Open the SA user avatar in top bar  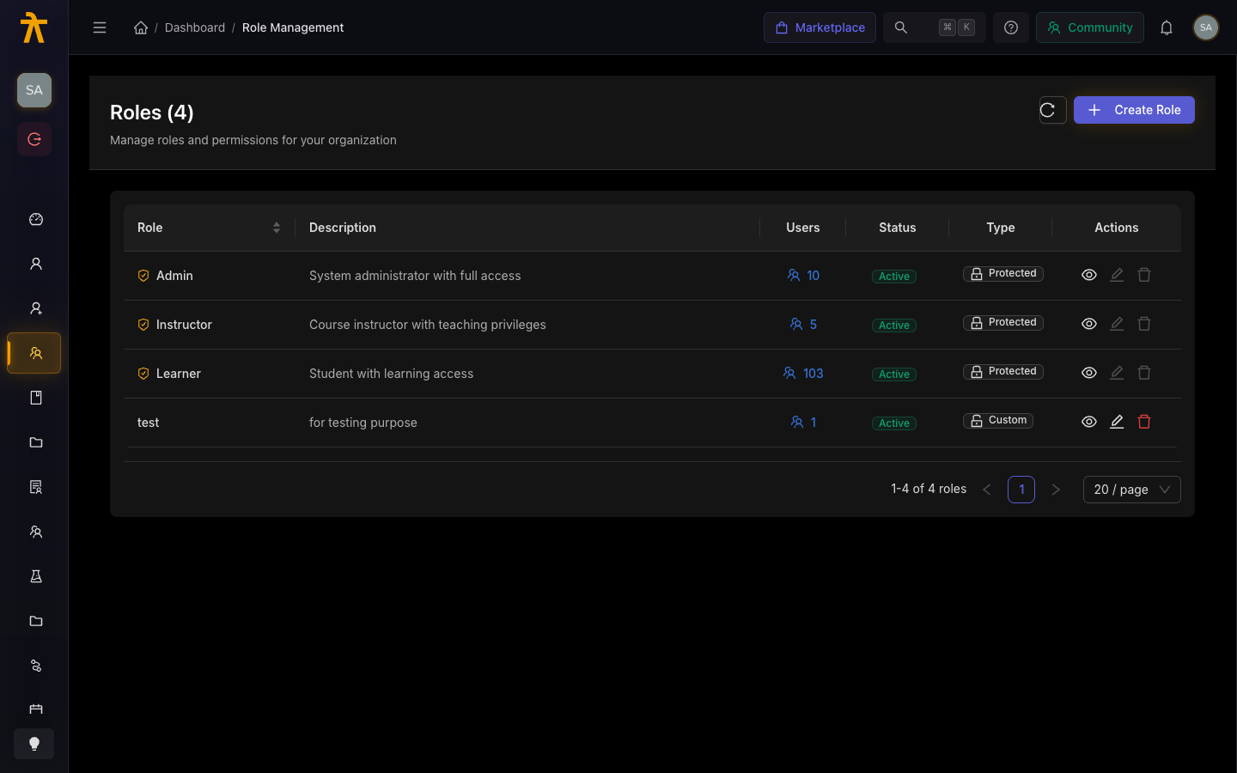(1206, 27)
